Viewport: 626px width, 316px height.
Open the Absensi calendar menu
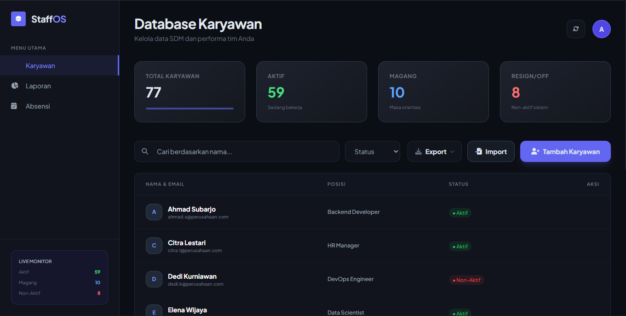[x=59, y=106]
